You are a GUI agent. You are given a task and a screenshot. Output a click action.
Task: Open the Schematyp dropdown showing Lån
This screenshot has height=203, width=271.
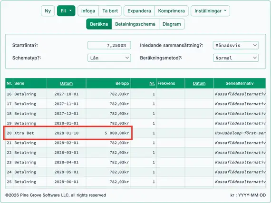[109, 58]
